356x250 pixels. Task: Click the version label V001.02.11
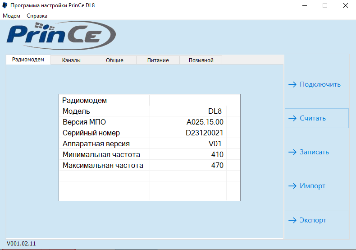click(21, 244)
